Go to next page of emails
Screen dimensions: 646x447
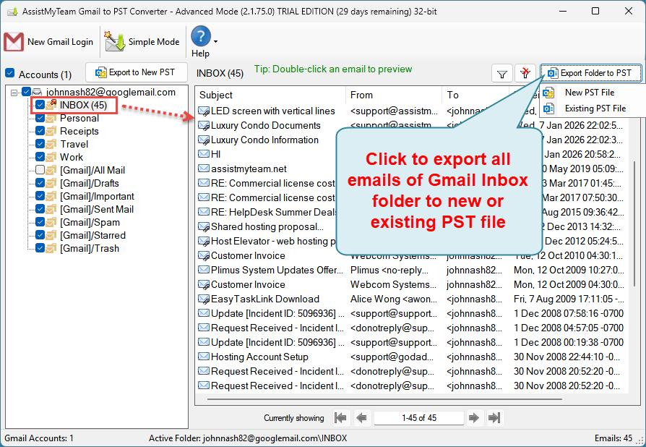pyautogui.click(x=474, y=418)
